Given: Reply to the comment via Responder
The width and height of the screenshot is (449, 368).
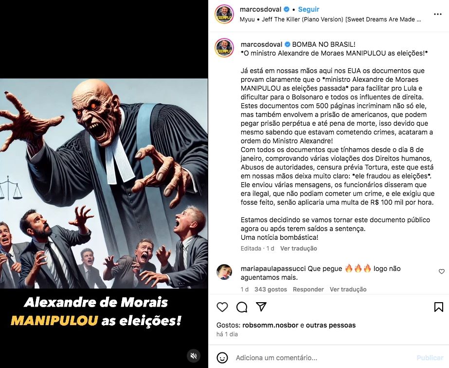Looking at the screenshot, I should pyautogui.click(x=308, y=290).
